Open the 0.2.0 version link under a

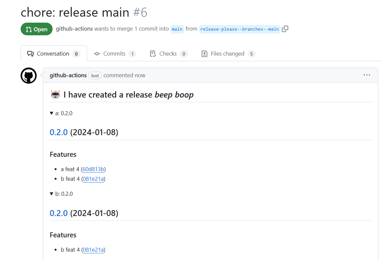pos(59,132)
